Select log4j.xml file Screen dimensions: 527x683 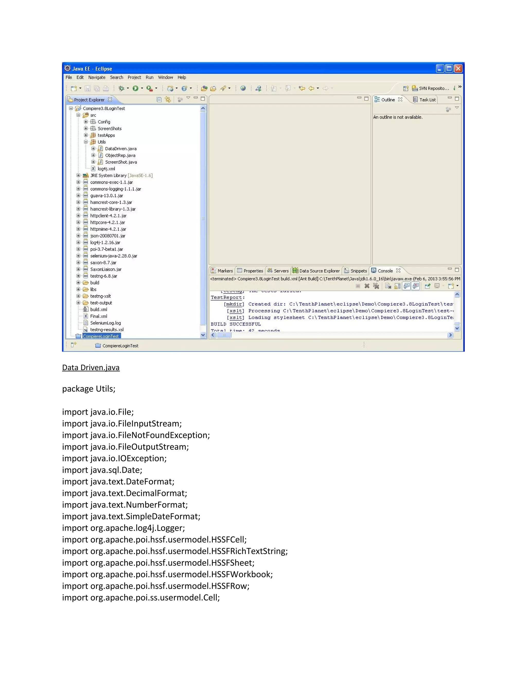106,169
